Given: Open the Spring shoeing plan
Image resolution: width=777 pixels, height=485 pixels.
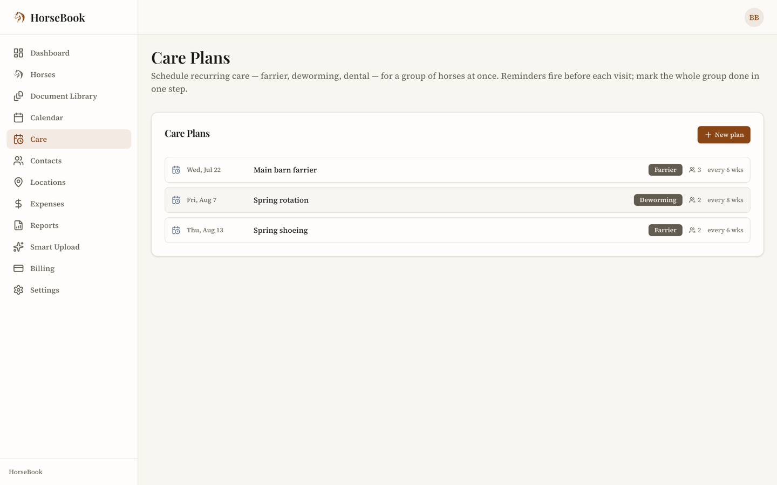Looking at the screenshot, I should click(x=458, y=230).
